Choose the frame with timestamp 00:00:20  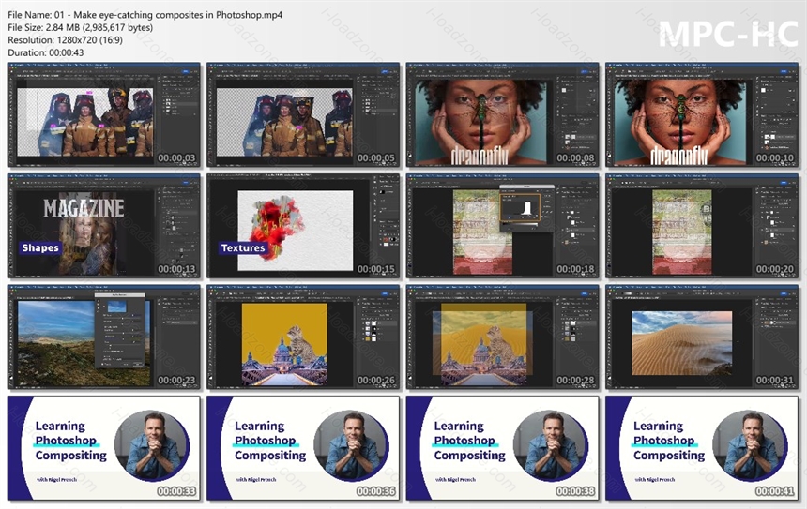(x=702, y=226)
